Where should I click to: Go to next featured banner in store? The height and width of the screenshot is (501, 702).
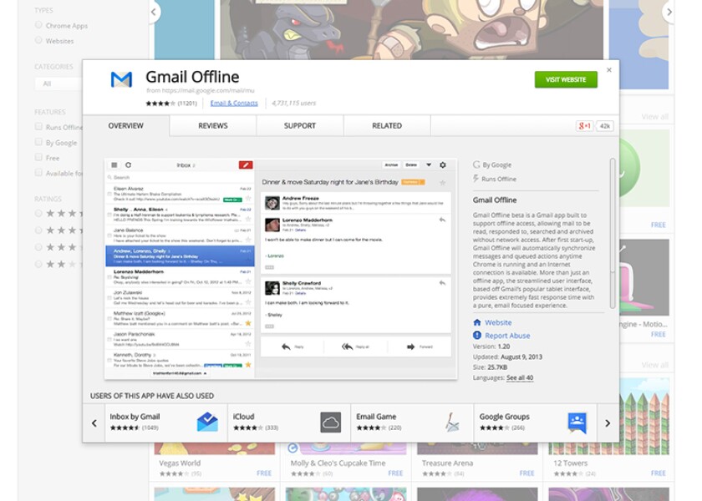(x=669, y=12)
